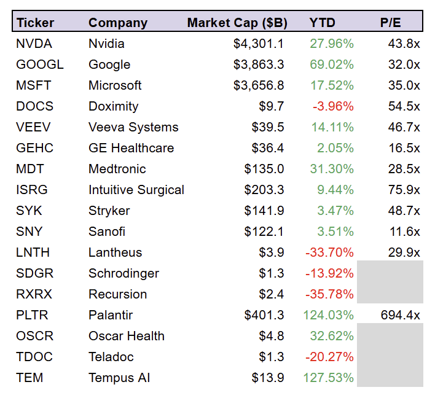Click Lantheus YTD -33.70% cell
This screenshot has height=398, width=435.
pos(329,252)
